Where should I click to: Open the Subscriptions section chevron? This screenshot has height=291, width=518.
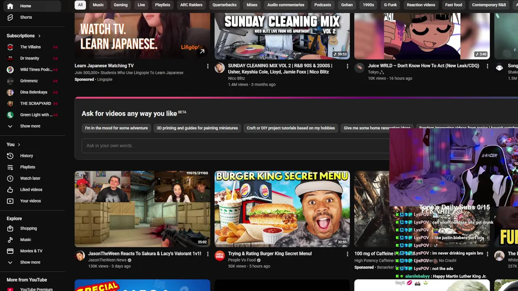(x=39, y=36)
